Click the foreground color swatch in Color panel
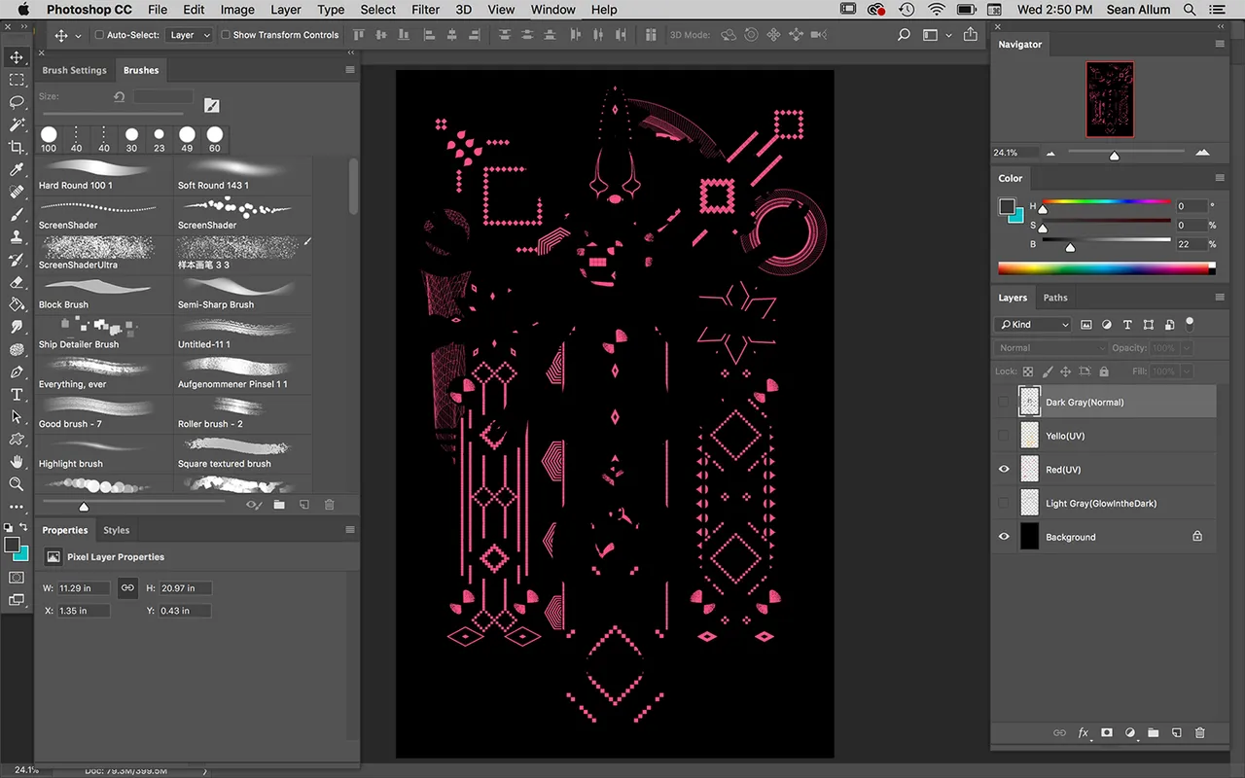Screen dimensions: 1245x778 1008,206
